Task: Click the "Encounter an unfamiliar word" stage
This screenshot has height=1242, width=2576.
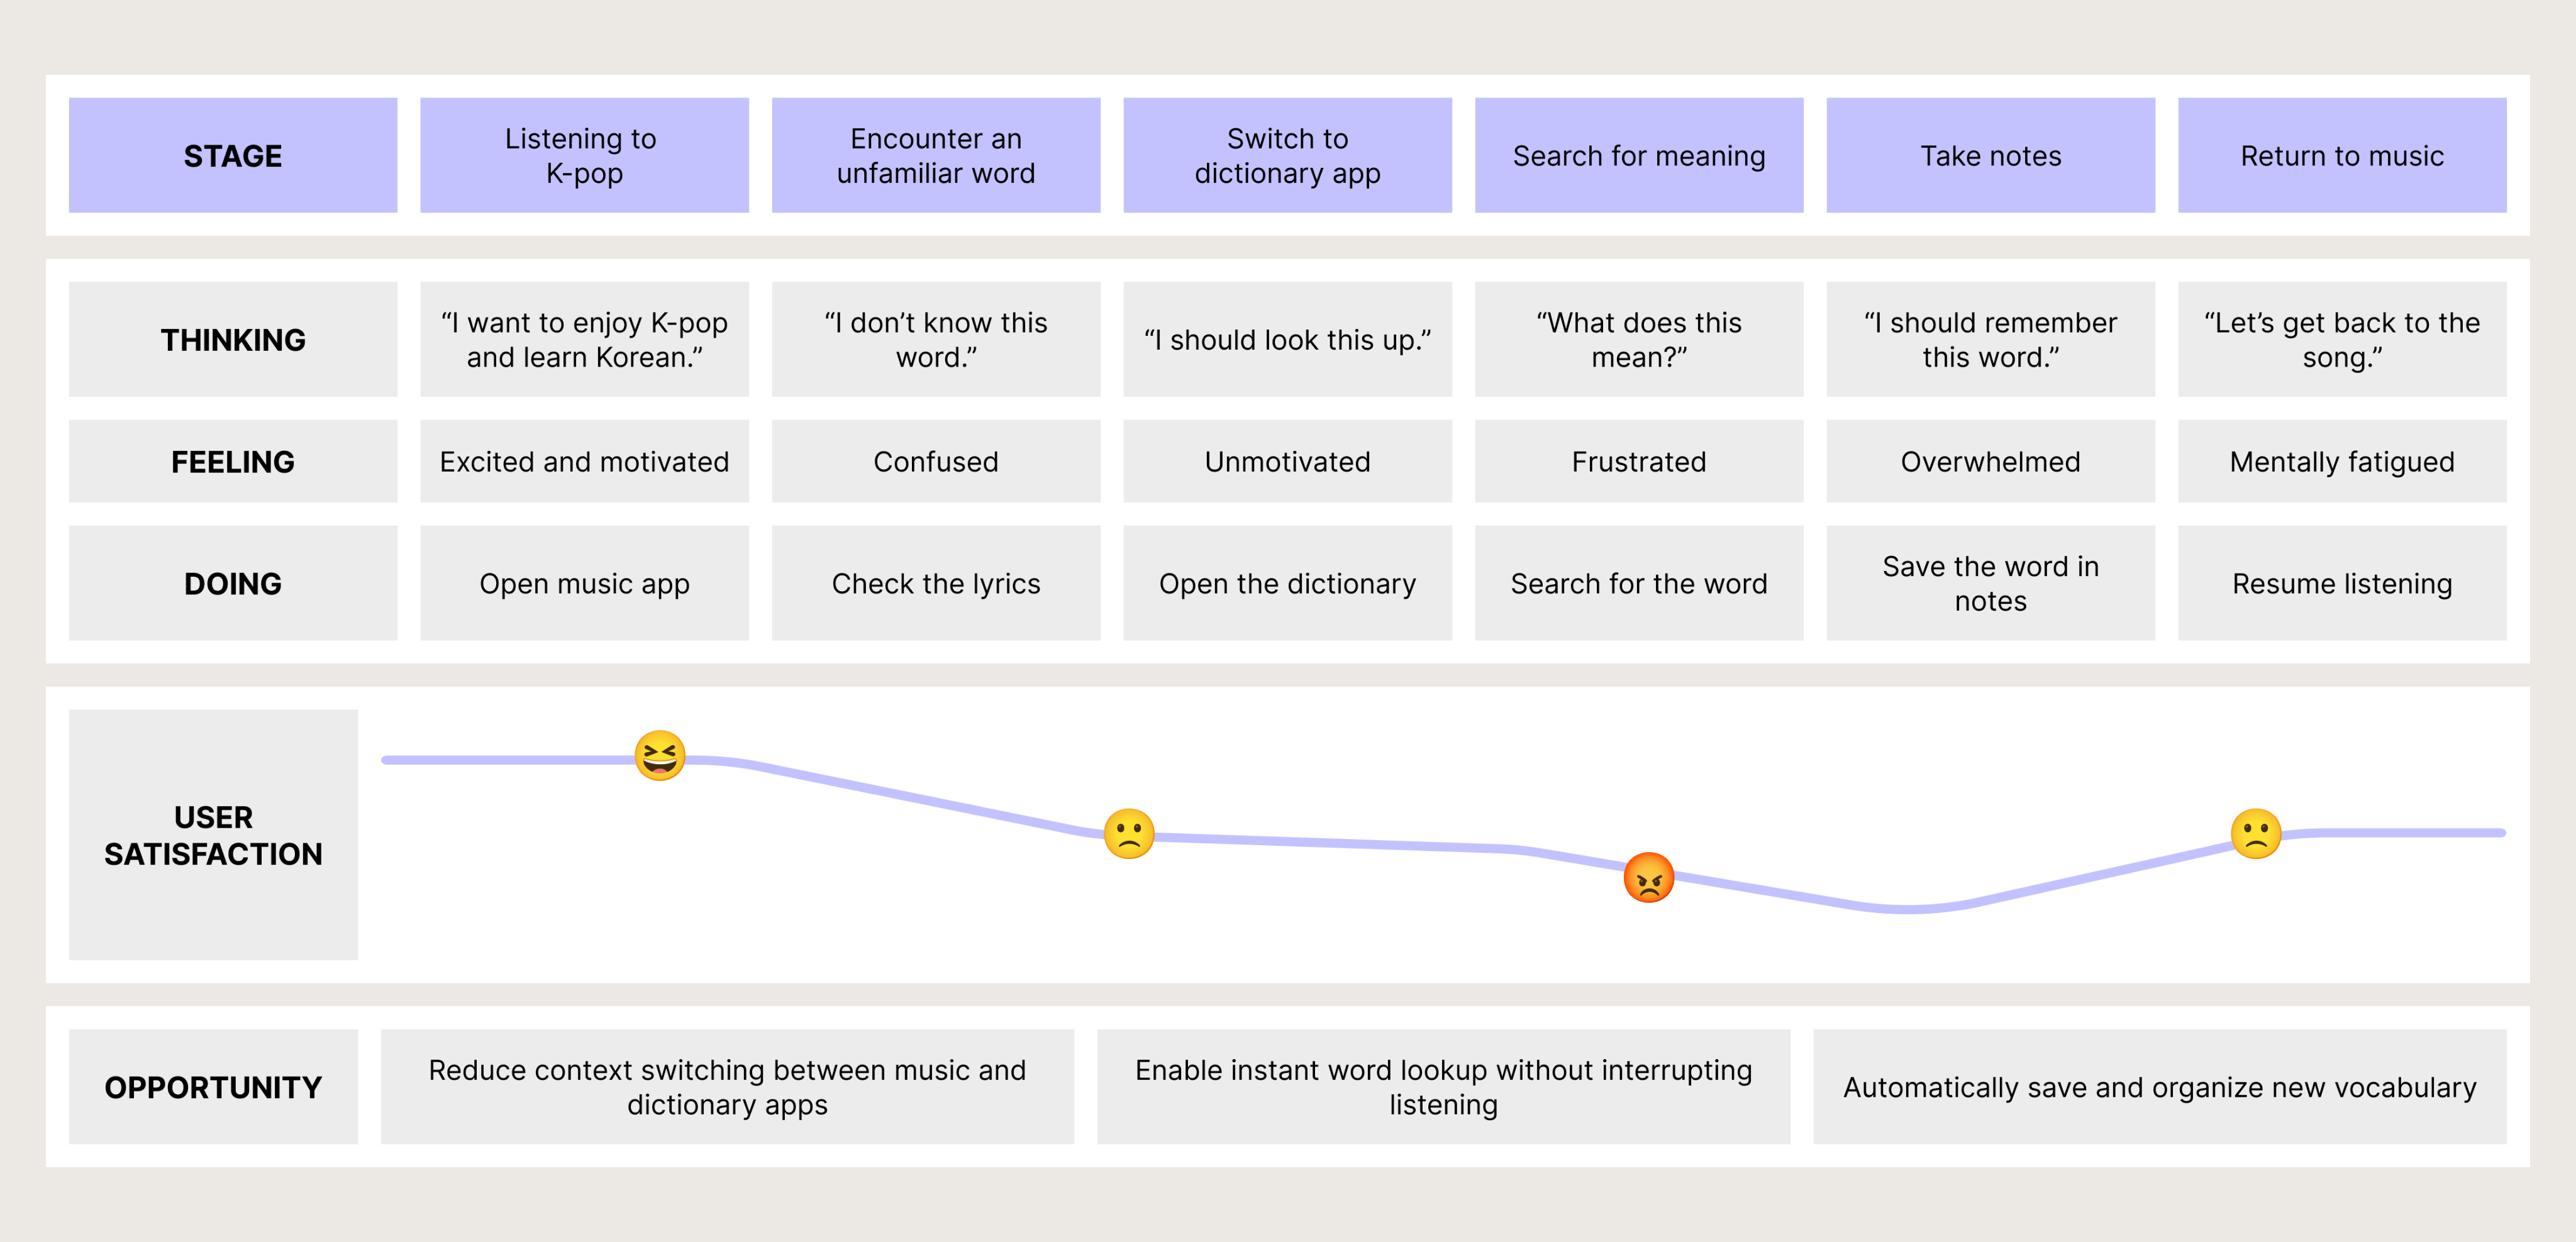Action: pyautogui.click(x=935, y=155)
